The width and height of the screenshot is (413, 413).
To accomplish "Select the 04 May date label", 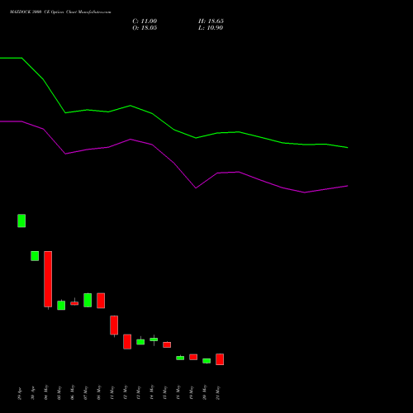I will point(46,392).
